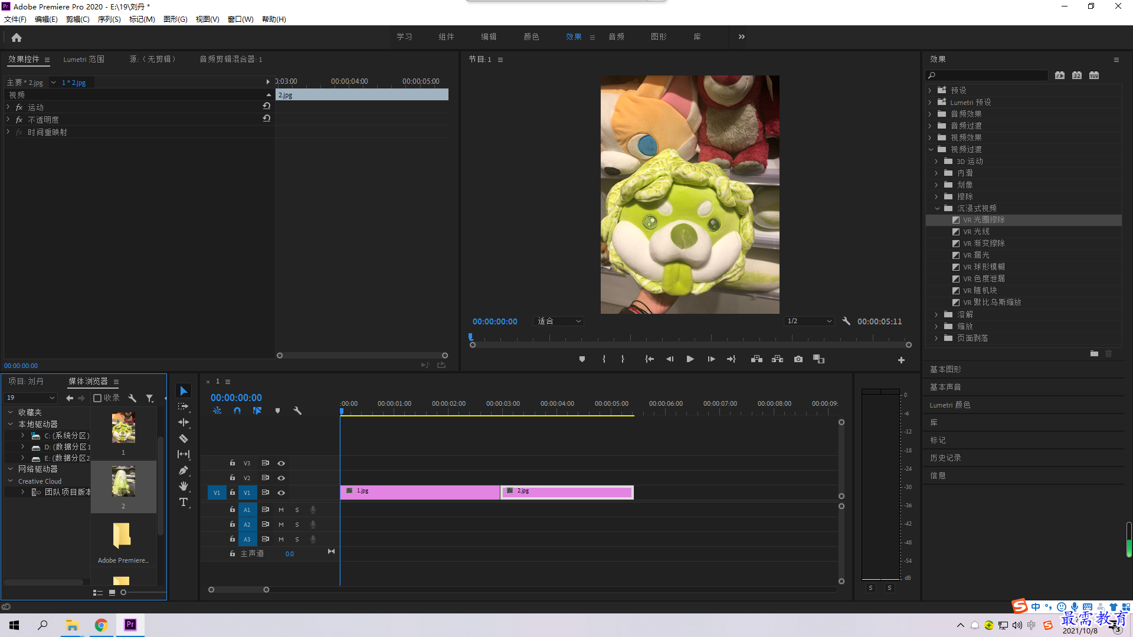Viewport: 1133px width, 637px height.
Task: Toggle sync lock for track A3
Action: [x=266, y=539]
